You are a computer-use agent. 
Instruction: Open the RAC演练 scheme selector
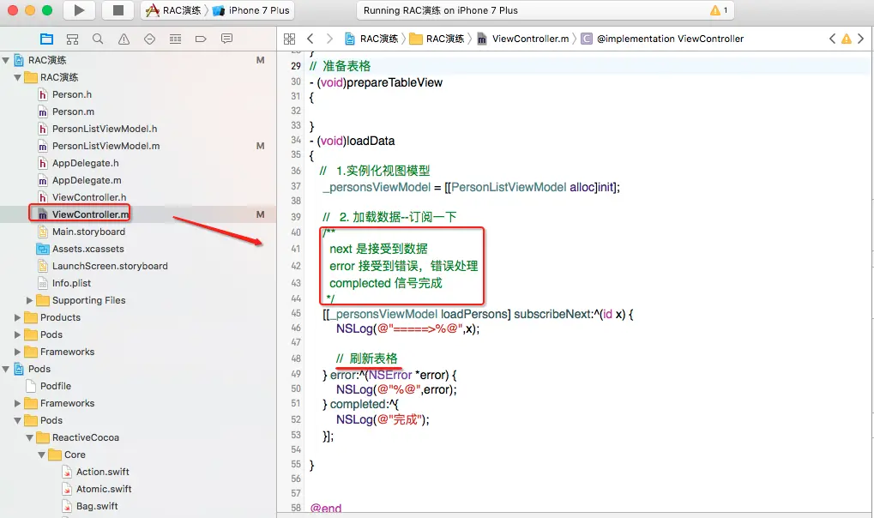176,10
